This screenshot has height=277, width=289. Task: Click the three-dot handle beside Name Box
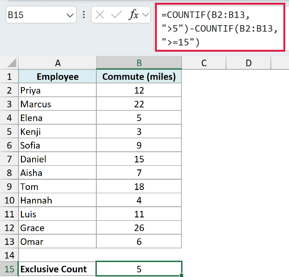point(84,15)
